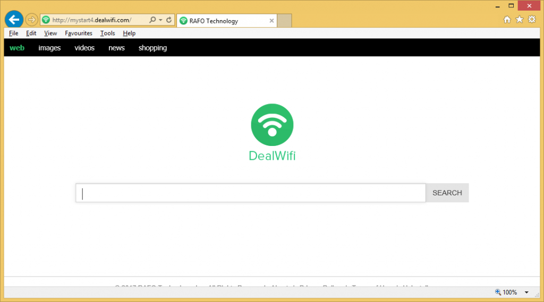544x302 pixels.
Task: Click the DealWifi logo
Action: point(272,125)
